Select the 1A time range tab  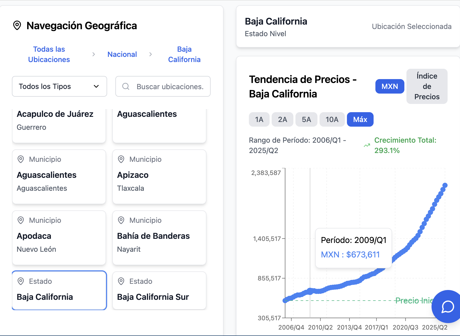[x=259, y=119]
